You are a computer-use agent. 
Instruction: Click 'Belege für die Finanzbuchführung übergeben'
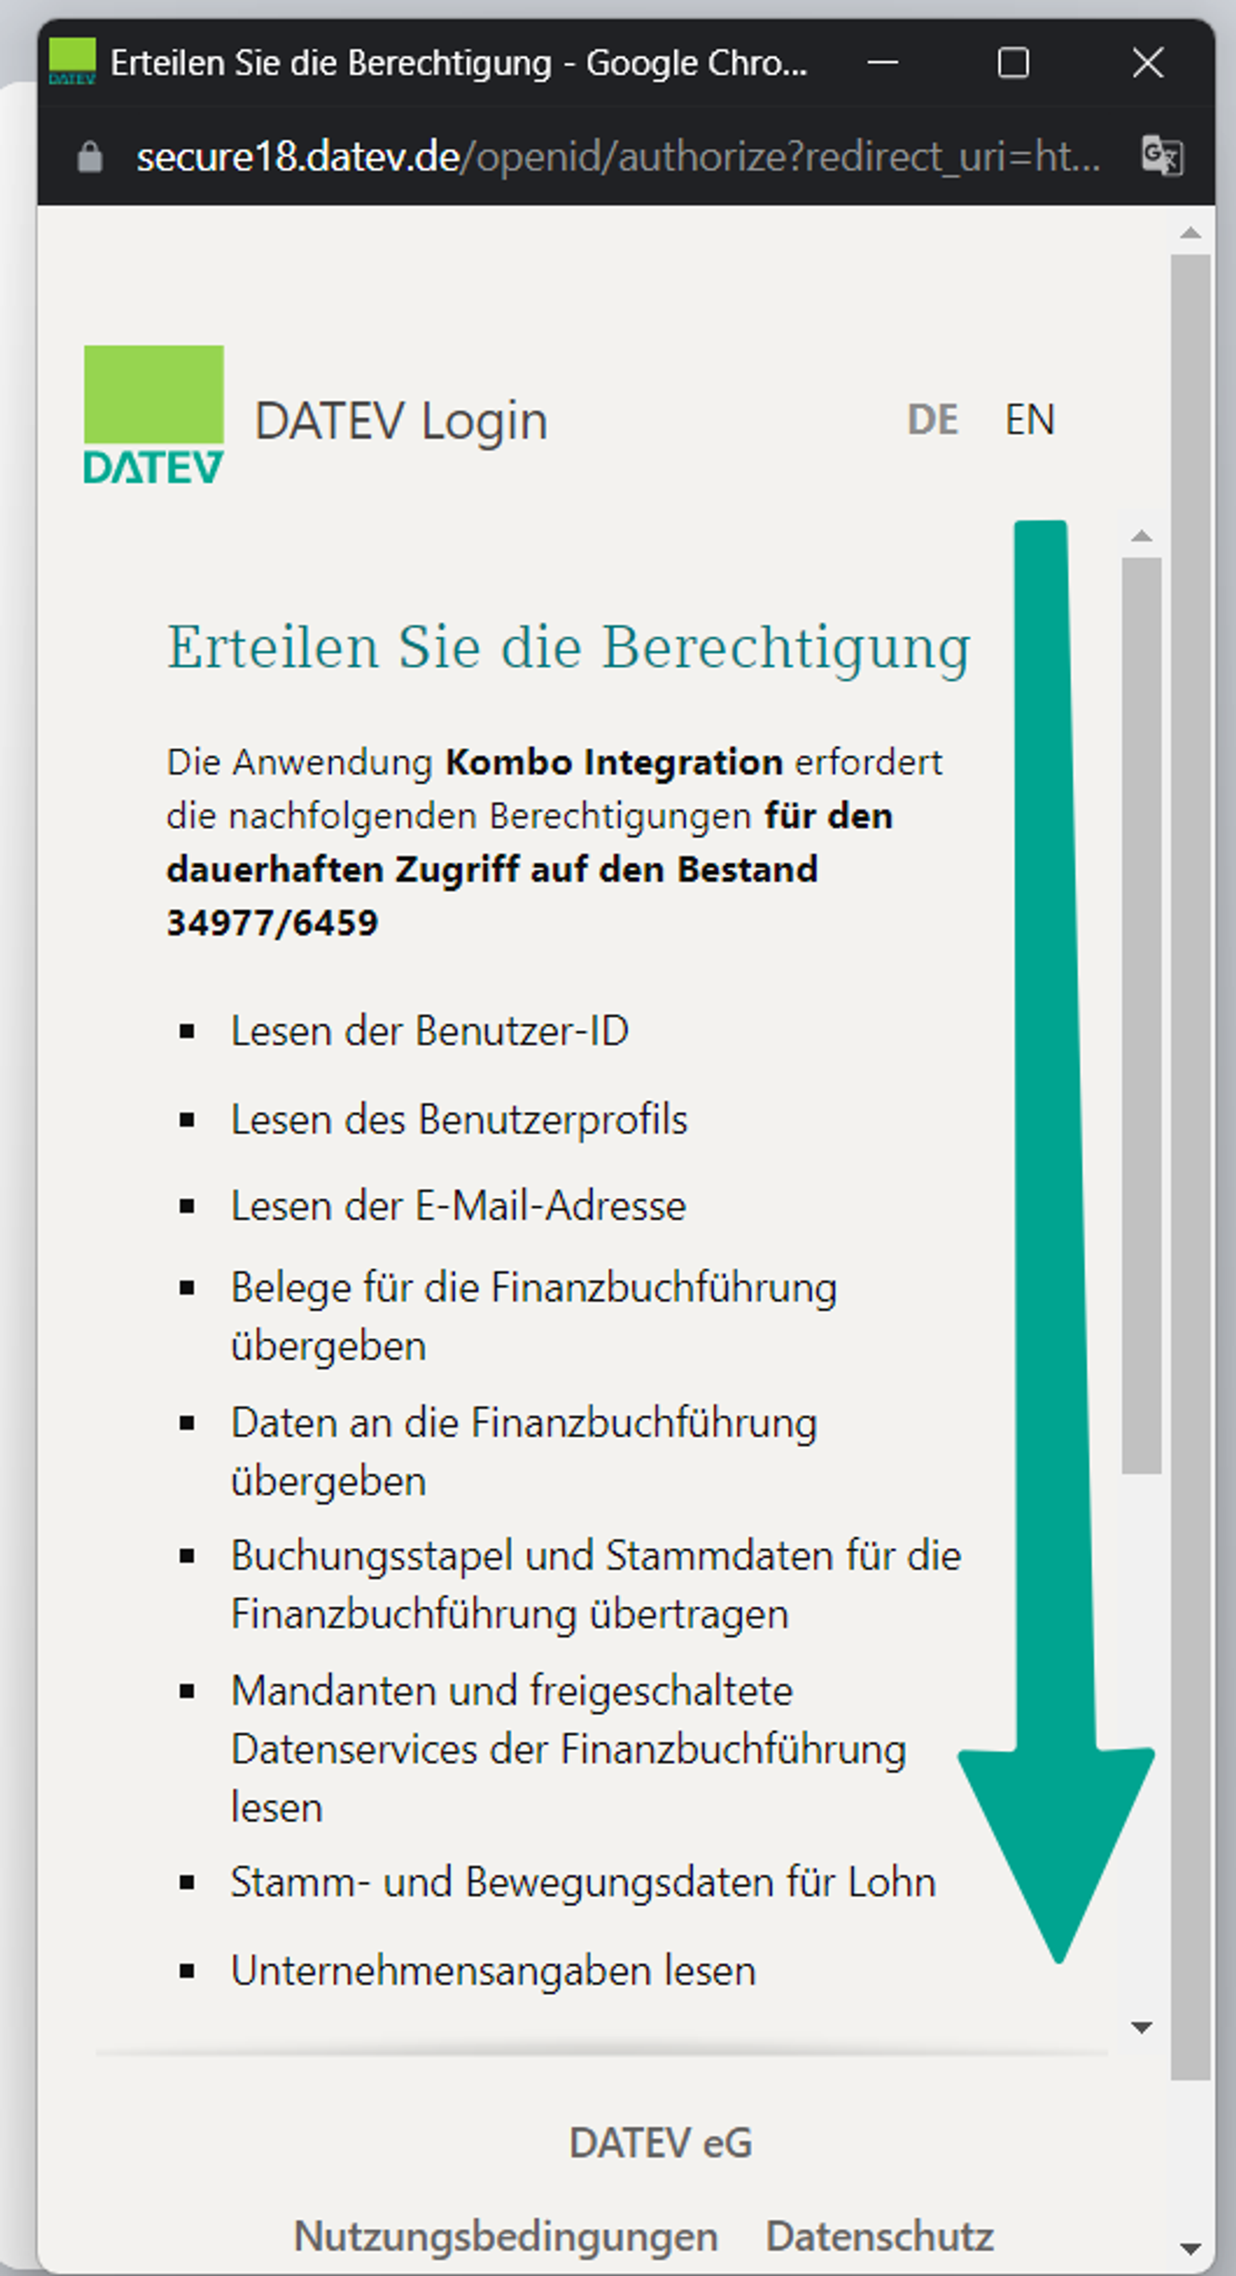pos(533,1316)
